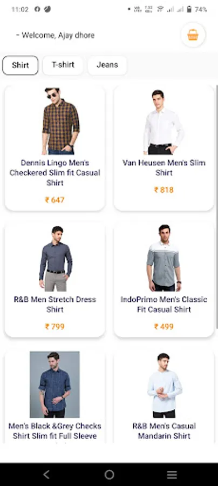The width and height of the screenshot is (218, 486).
Task: Switch to the Jeans category tab
Action: point(107,65)
